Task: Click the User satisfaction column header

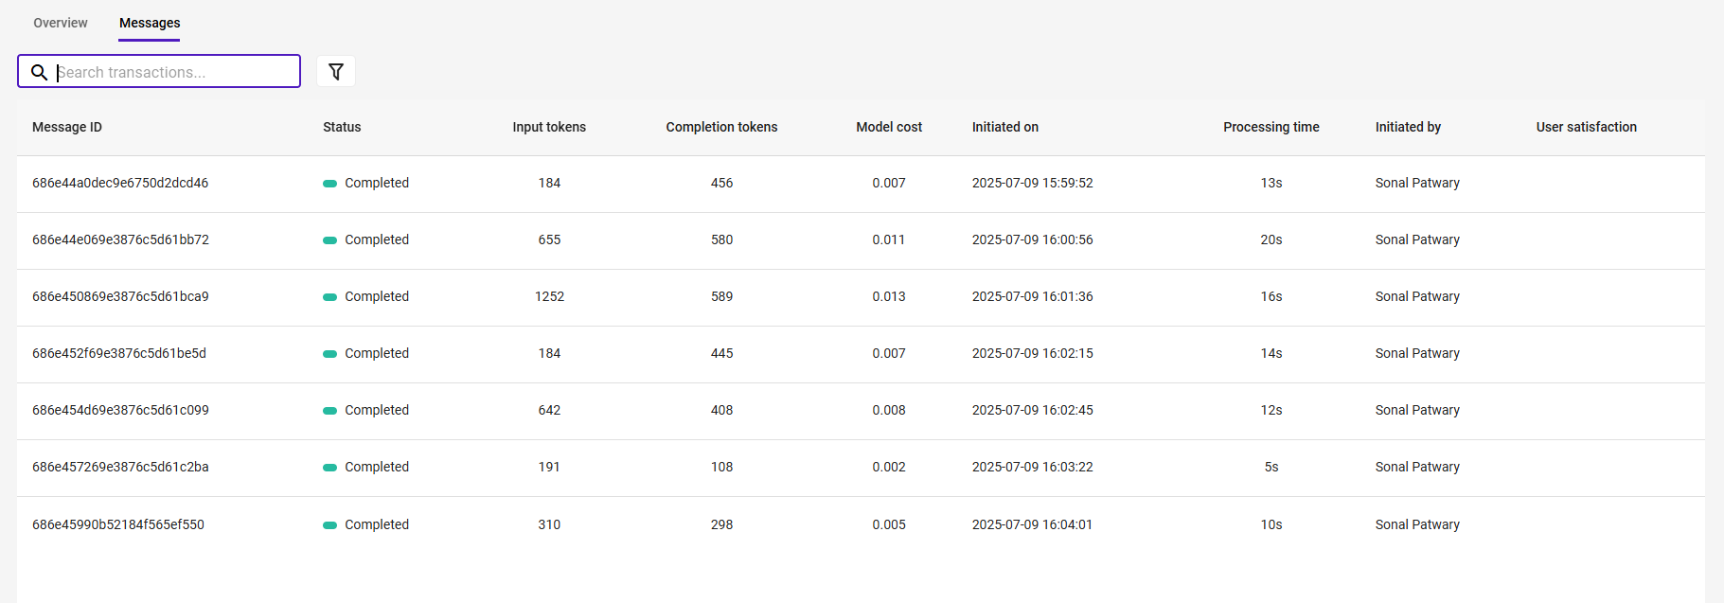Action: 1586,127
